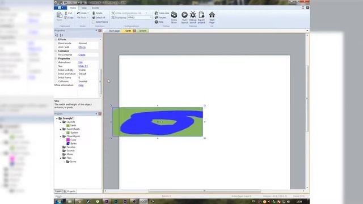The image size is (363, 204).
Task: Switch to the Home ribbon tab
Action: pos(73,8)
